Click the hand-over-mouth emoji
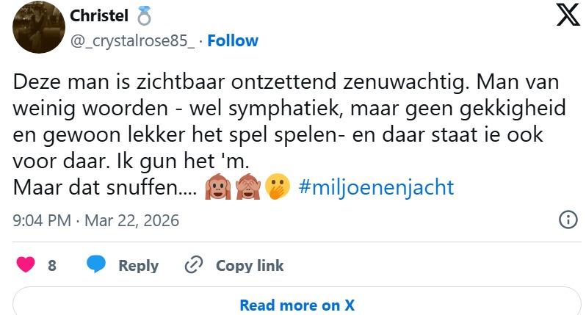This screenshot has height=315, width=586. pos(275,188)
